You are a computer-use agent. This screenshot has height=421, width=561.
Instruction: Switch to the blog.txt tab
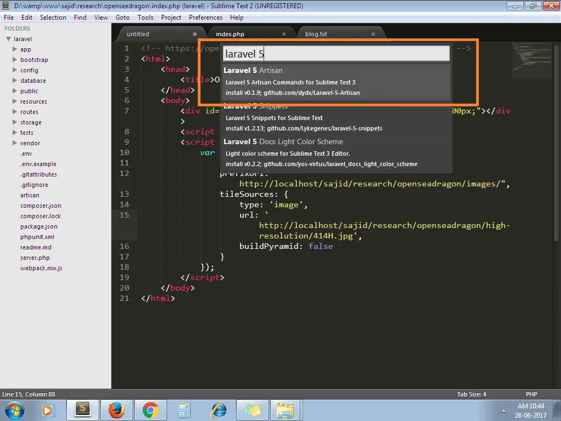[x=317, y=34]
